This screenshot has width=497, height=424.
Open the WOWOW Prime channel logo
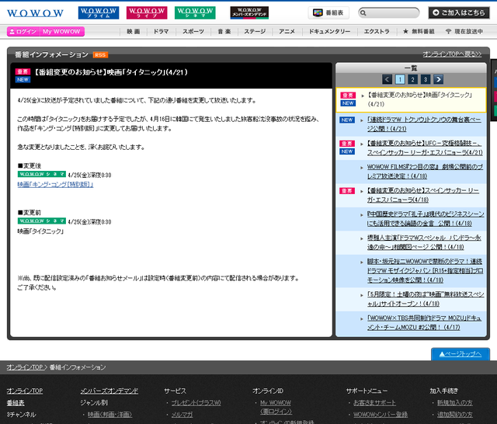point(99,12)
